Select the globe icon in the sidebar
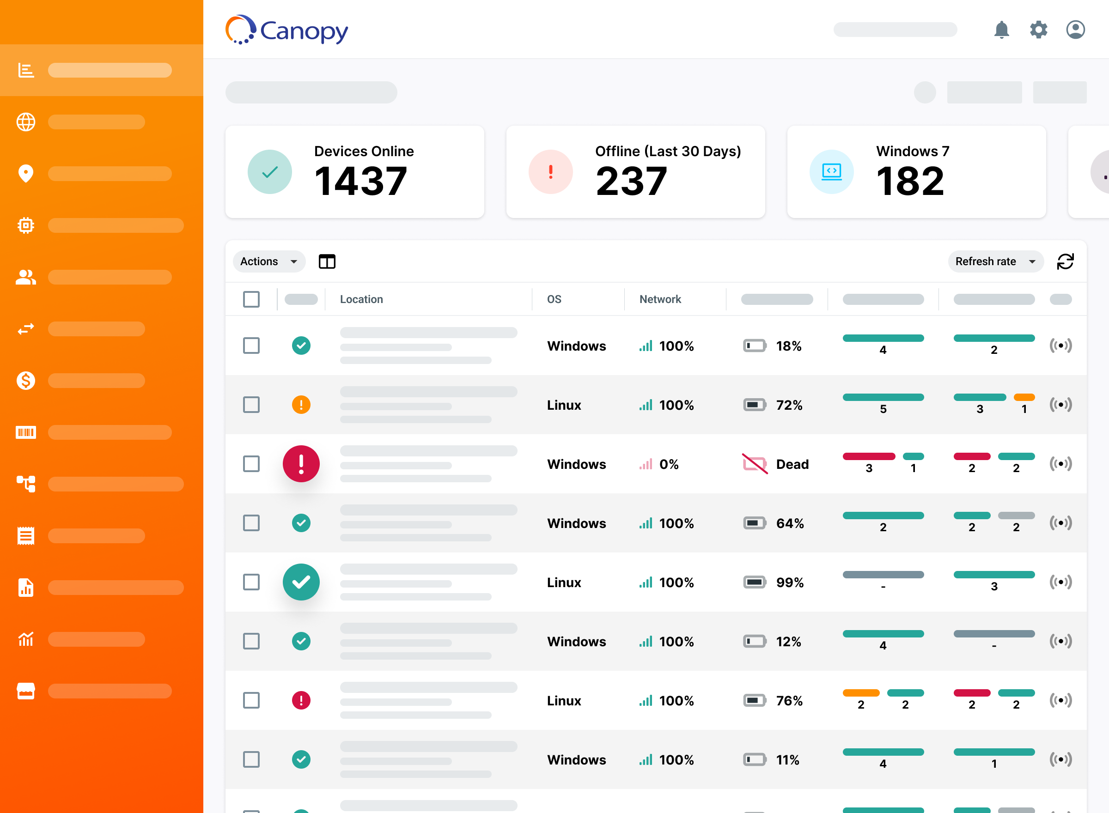 pyautogui.click(x=26, y=121)
